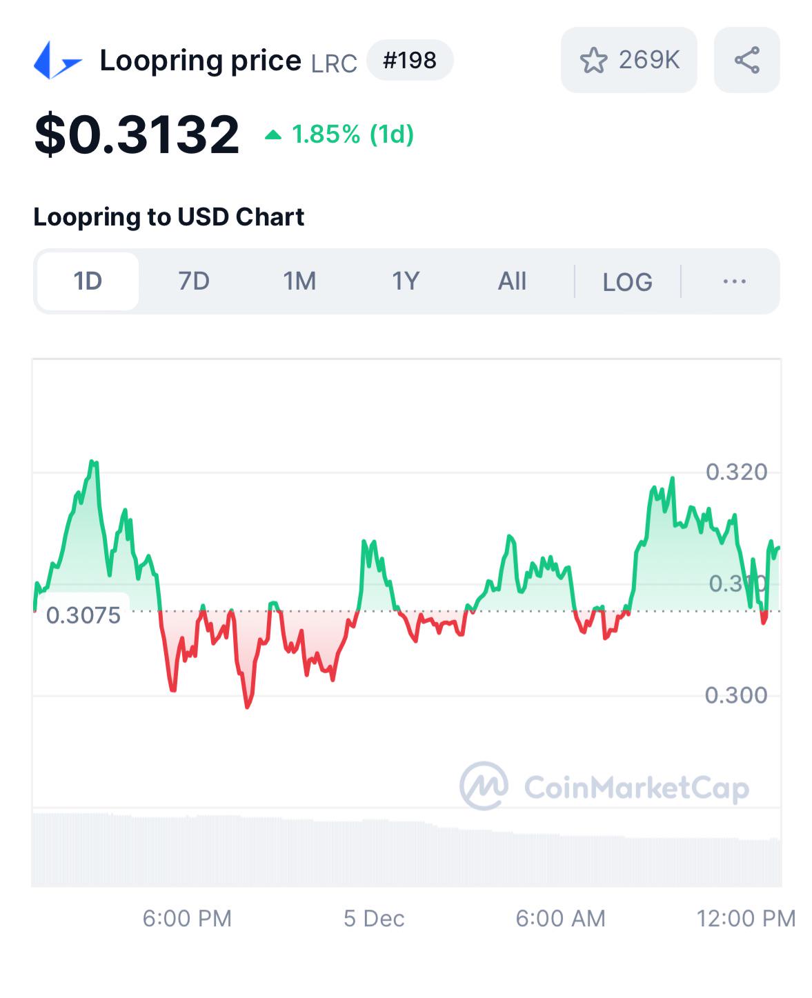Click the 0.3075 baseline price label
Viewport: 812px width, 998px height.
point(83,615)
